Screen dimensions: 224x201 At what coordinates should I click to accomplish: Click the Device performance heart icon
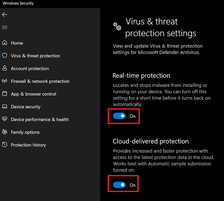tap(4, 119)
